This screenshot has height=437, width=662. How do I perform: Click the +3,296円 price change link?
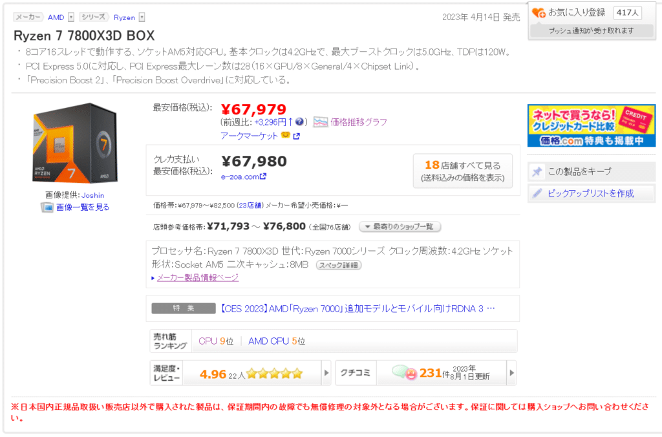(273, 122)
